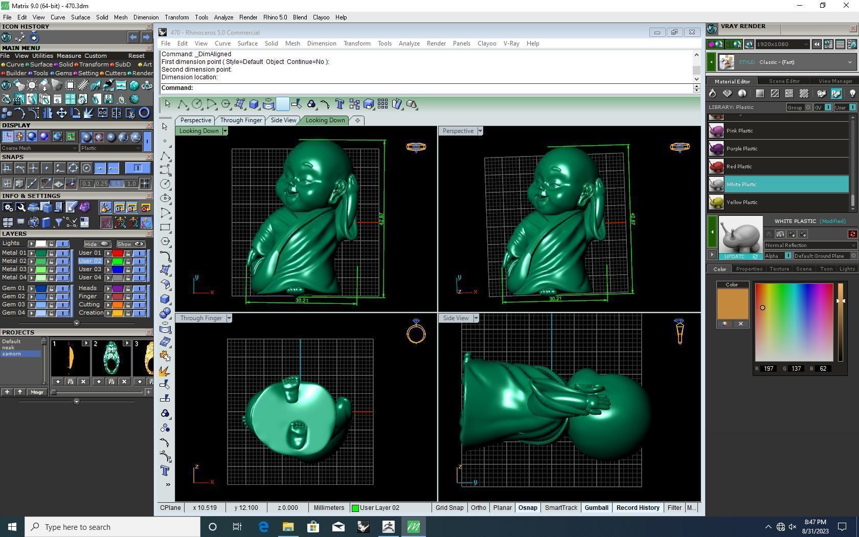Toggle Planar mode in status bar
The height and width of the screenshot is (537, 859).
503,508
